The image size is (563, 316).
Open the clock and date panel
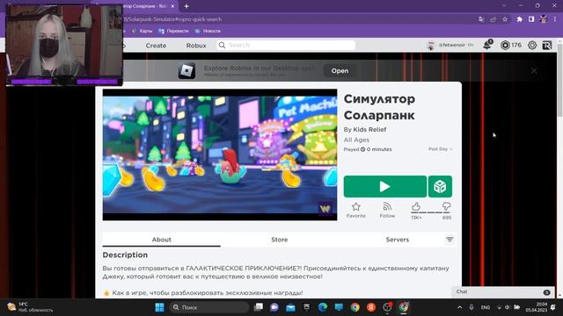pos(536,307)
